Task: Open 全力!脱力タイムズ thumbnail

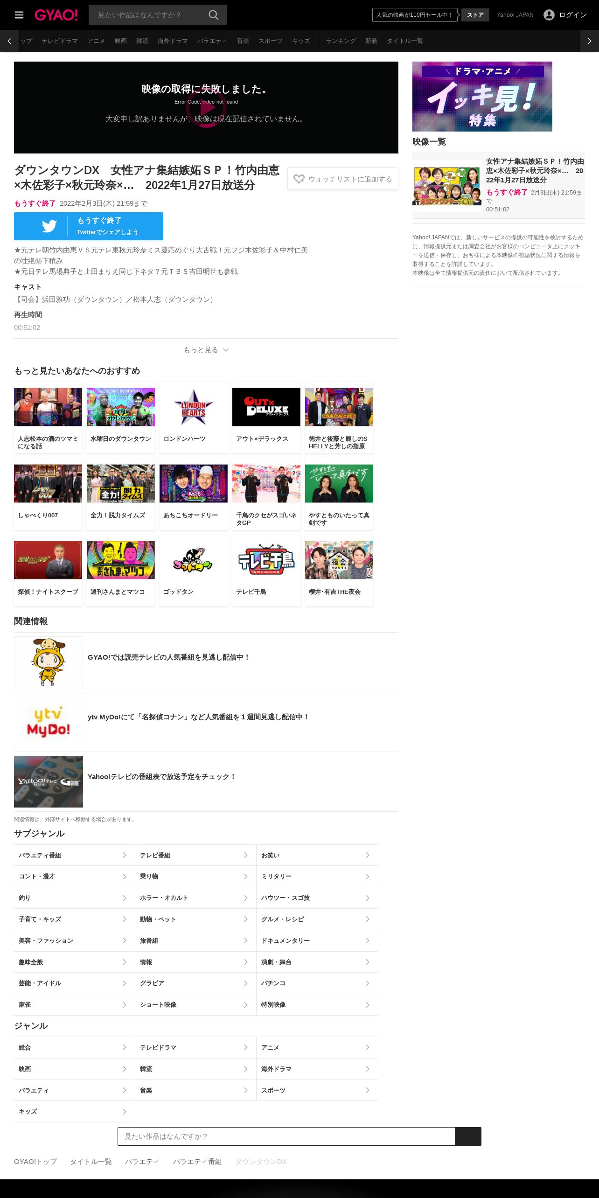Action: tap(121, 483)
